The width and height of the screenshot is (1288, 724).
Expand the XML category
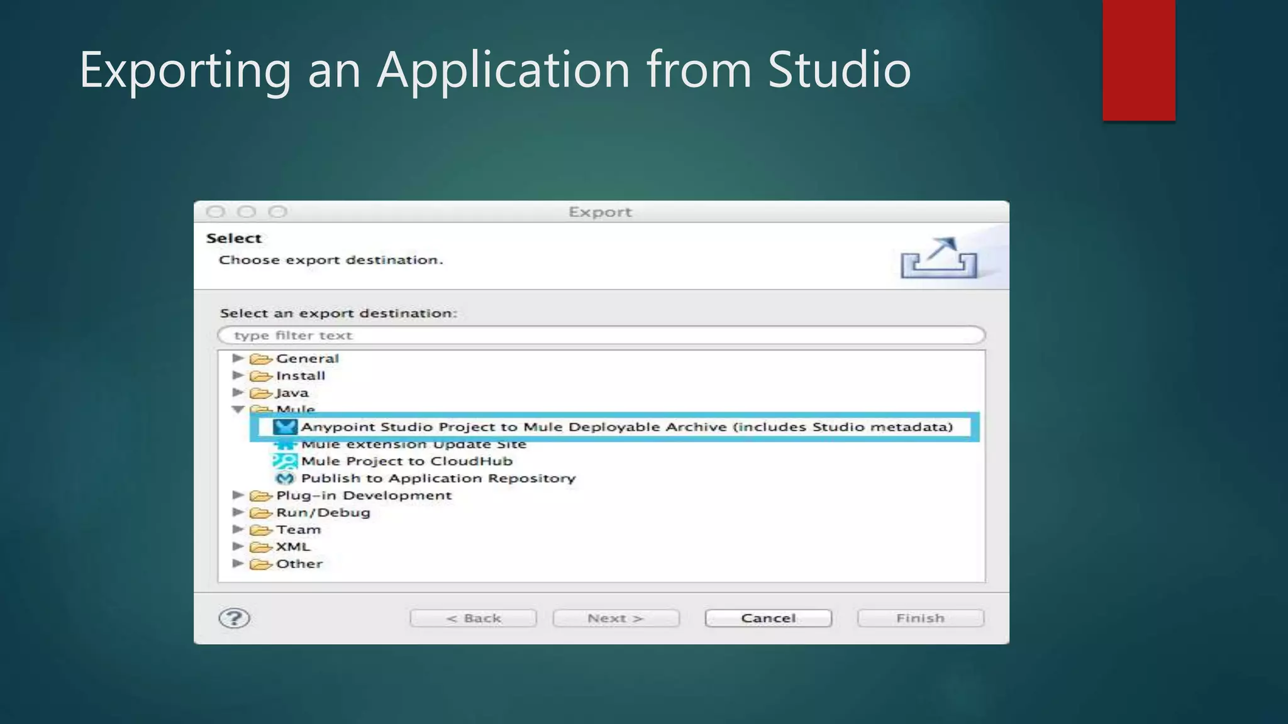(238, 546)
